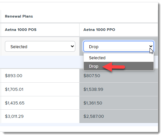Open the Aetna 1000 POS status dropdown
This screenshot has width=163, height=137.
pos(40,46)
